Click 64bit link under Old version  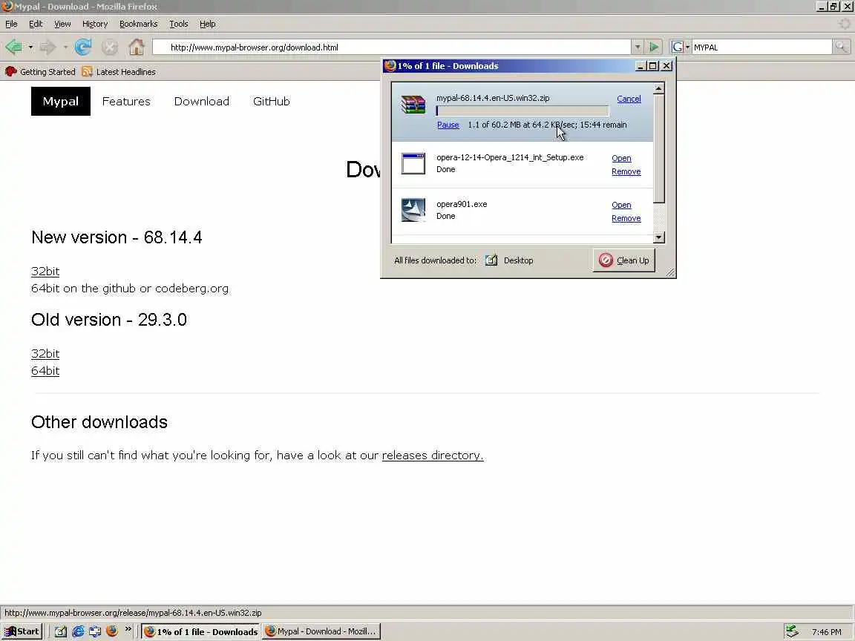45,371
